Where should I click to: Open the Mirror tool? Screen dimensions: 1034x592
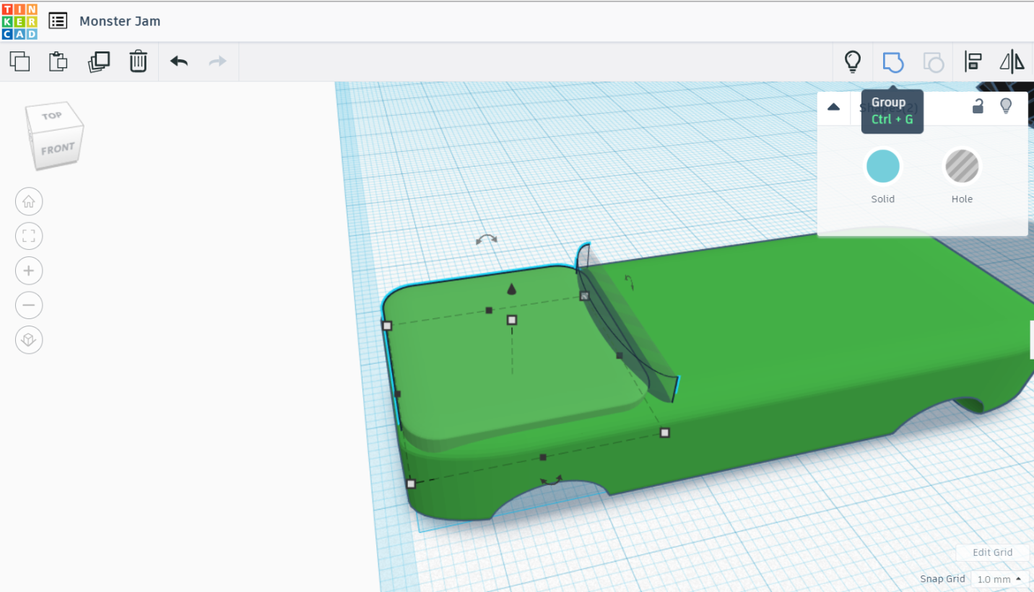click(x=1012, y=62)
